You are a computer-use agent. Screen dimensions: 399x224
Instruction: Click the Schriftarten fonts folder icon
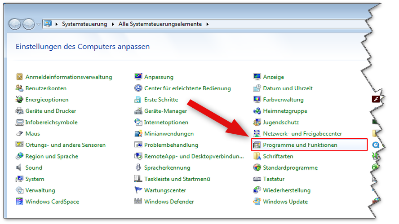click(257, 156)
